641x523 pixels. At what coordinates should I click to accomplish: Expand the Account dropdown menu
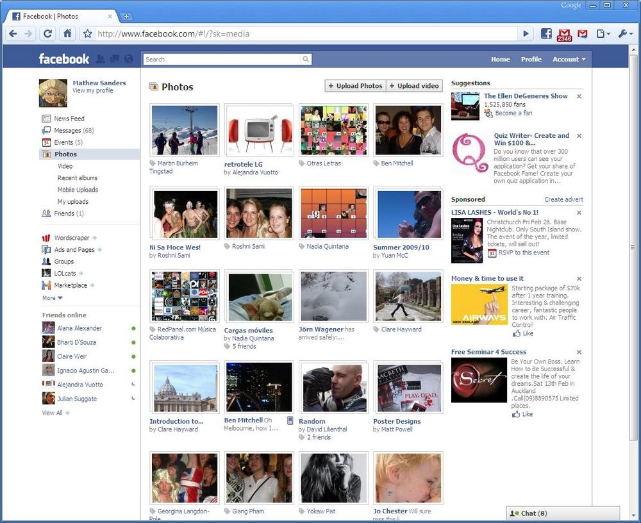click(x=569, y=59)
